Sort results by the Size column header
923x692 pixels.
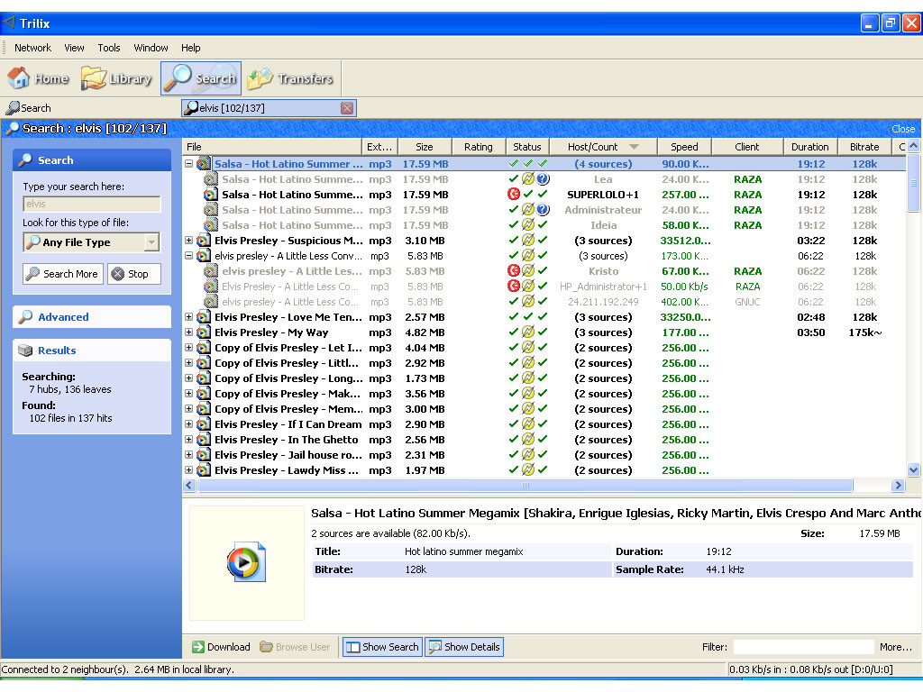tap(425, 147)
